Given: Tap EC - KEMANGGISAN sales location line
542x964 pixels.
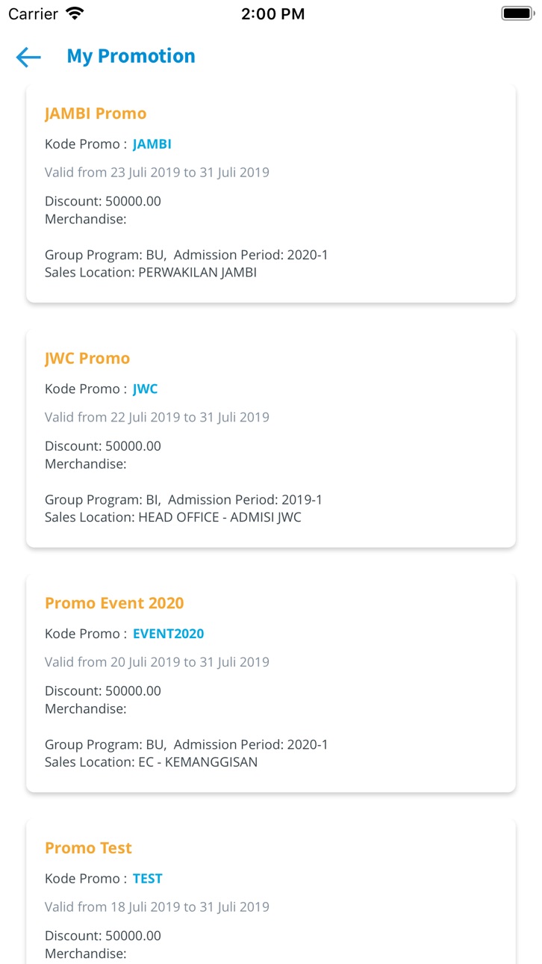Looking at the screenshot, I should [151, 762].
